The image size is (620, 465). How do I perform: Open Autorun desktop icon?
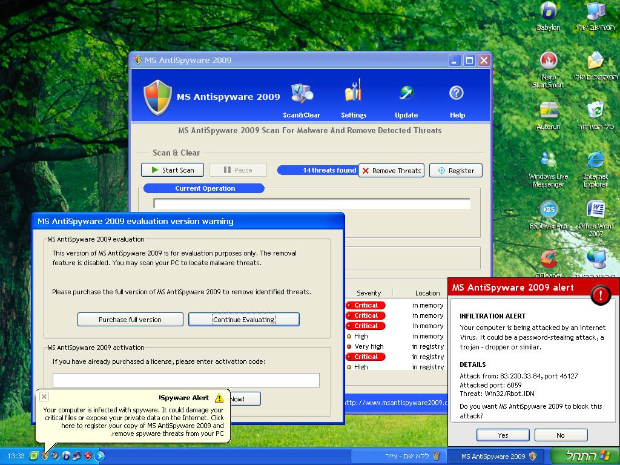point(548,116)
